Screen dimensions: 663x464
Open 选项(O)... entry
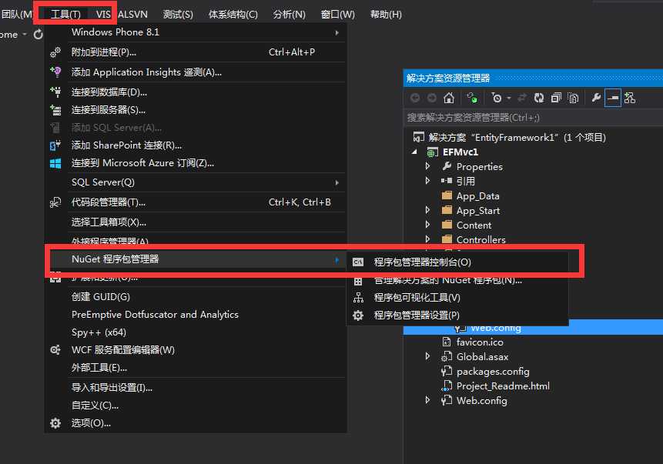[196, 423]
